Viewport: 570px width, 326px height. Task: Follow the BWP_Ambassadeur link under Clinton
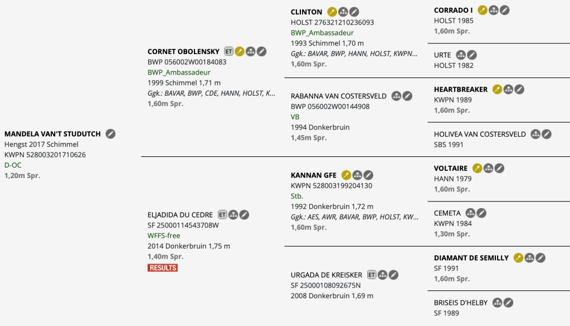322,33
